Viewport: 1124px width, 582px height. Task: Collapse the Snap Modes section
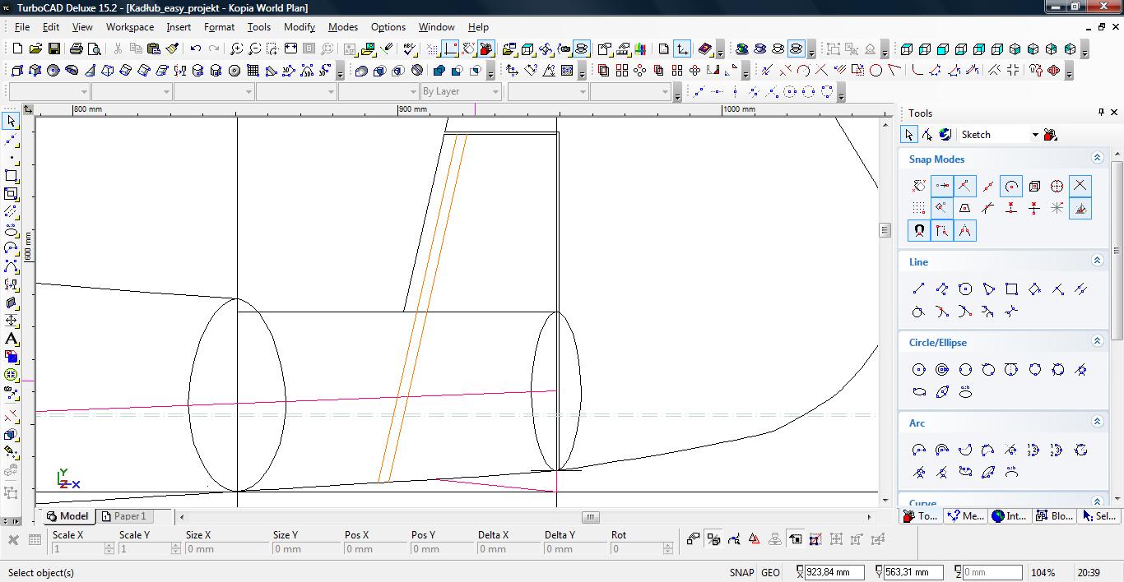tap(1097, 158)
